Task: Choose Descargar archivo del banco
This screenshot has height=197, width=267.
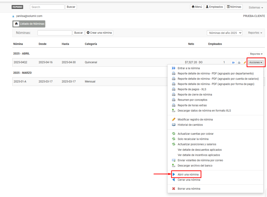Action: (x=195, y=166)
